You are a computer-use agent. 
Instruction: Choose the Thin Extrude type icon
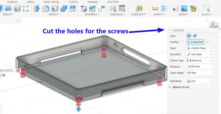tap(195, 36)
